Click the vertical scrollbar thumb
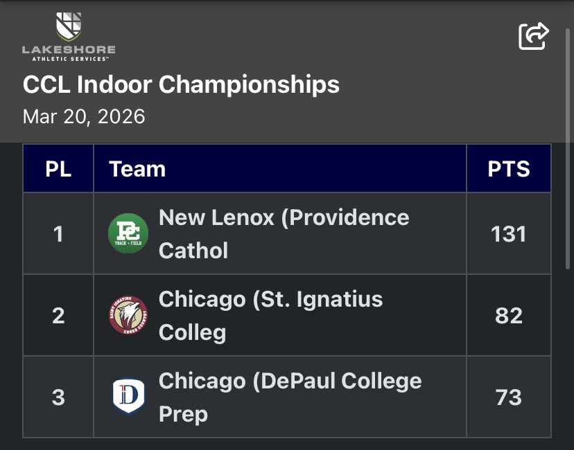Screen dimensions: 574x450 pyautogui.click(x=568, y=148)
